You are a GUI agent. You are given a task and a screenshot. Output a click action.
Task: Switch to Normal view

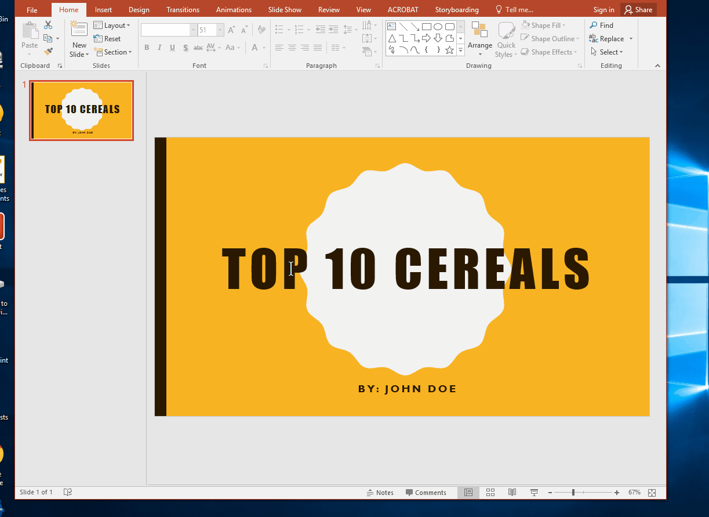(x=468, y=492)
